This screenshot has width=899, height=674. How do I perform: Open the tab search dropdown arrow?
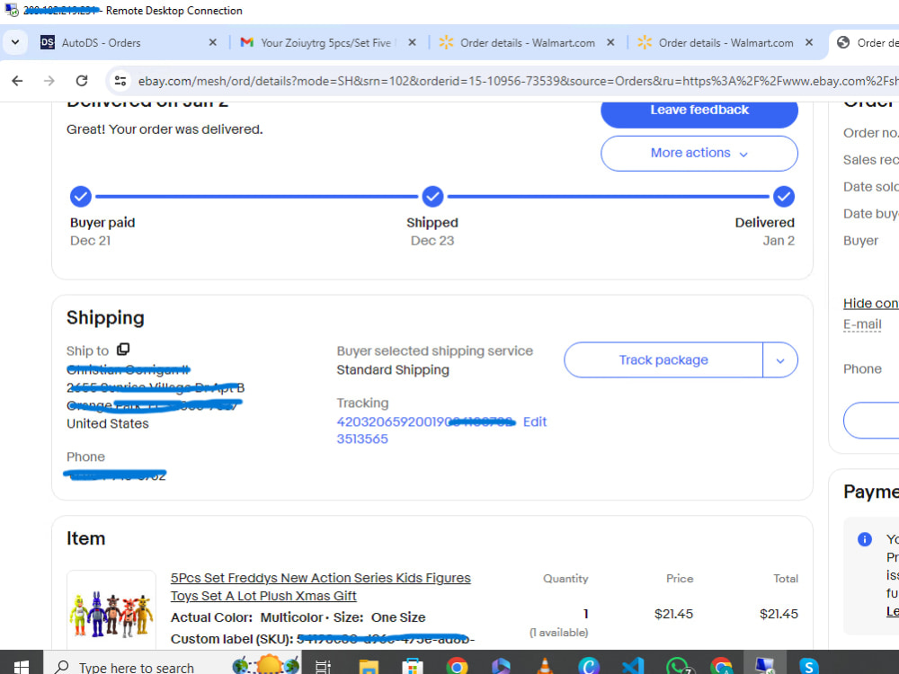(x=15, y=42)
